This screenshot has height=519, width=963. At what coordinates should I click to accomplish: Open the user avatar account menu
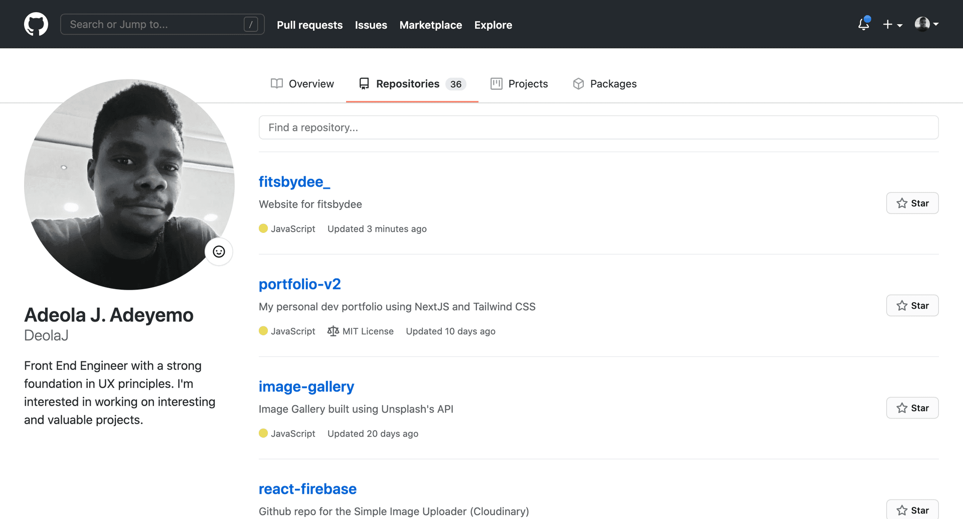[926, 24]
